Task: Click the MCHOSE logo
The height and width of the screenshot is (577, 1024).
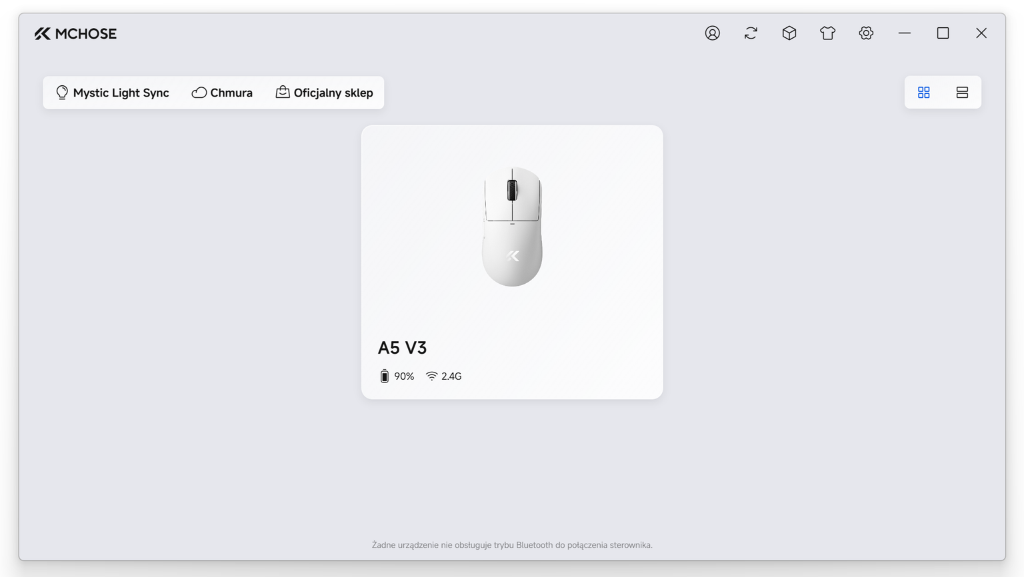Action: point(75,34)
